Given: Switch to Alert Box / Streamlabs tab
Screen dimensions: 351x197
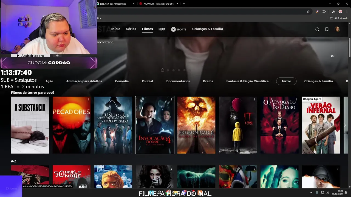Looking at the screenshot, I should (115, 4).
